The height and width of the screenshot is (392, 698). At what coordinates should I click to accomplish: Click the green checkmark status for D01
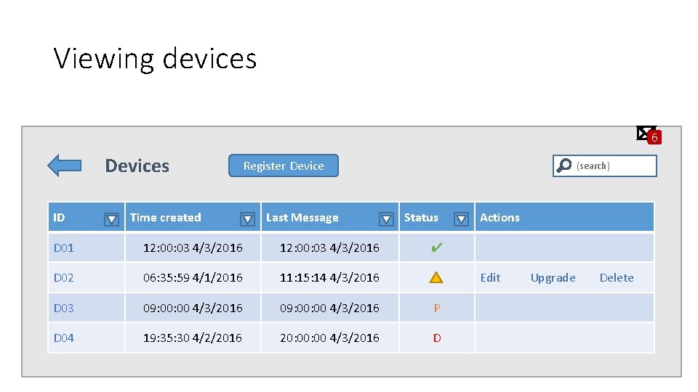436,248
